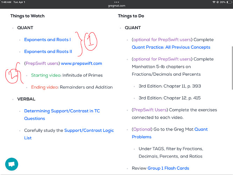Tap the battery indicator icon
The width and height of the screenshot is (233, 175).
click(x=229, y=2)
